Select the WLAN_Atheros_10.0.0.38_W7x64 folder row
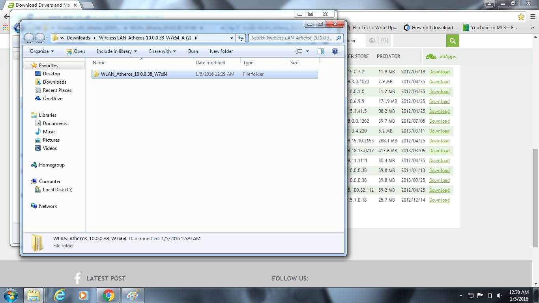Image resolution: width=539 pixels, height=303 pixels. point(204,74)
